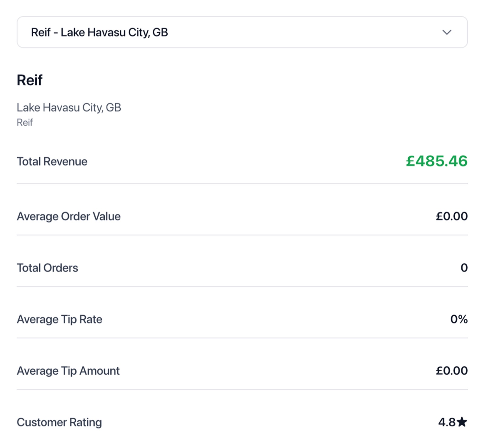
Task: Click the chevron arrow in the location selector
Action: (x=446, y=32)
